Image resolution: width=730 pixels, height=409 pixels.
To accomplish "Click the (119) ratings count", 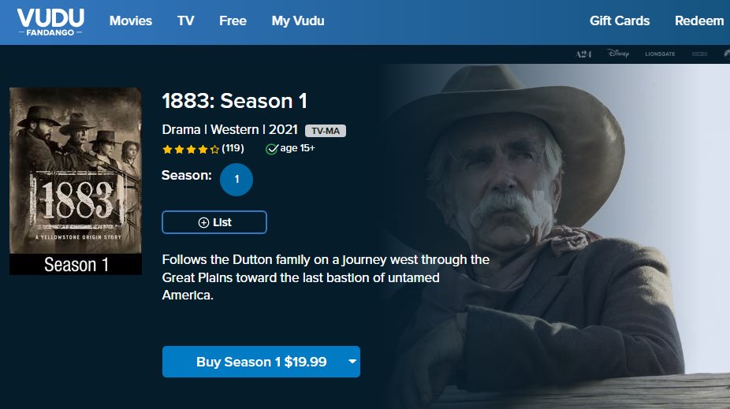I will coord(233,148).
